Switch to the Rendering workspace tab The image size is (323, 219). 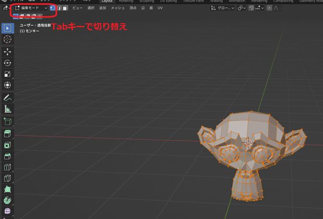click(259, 1)
